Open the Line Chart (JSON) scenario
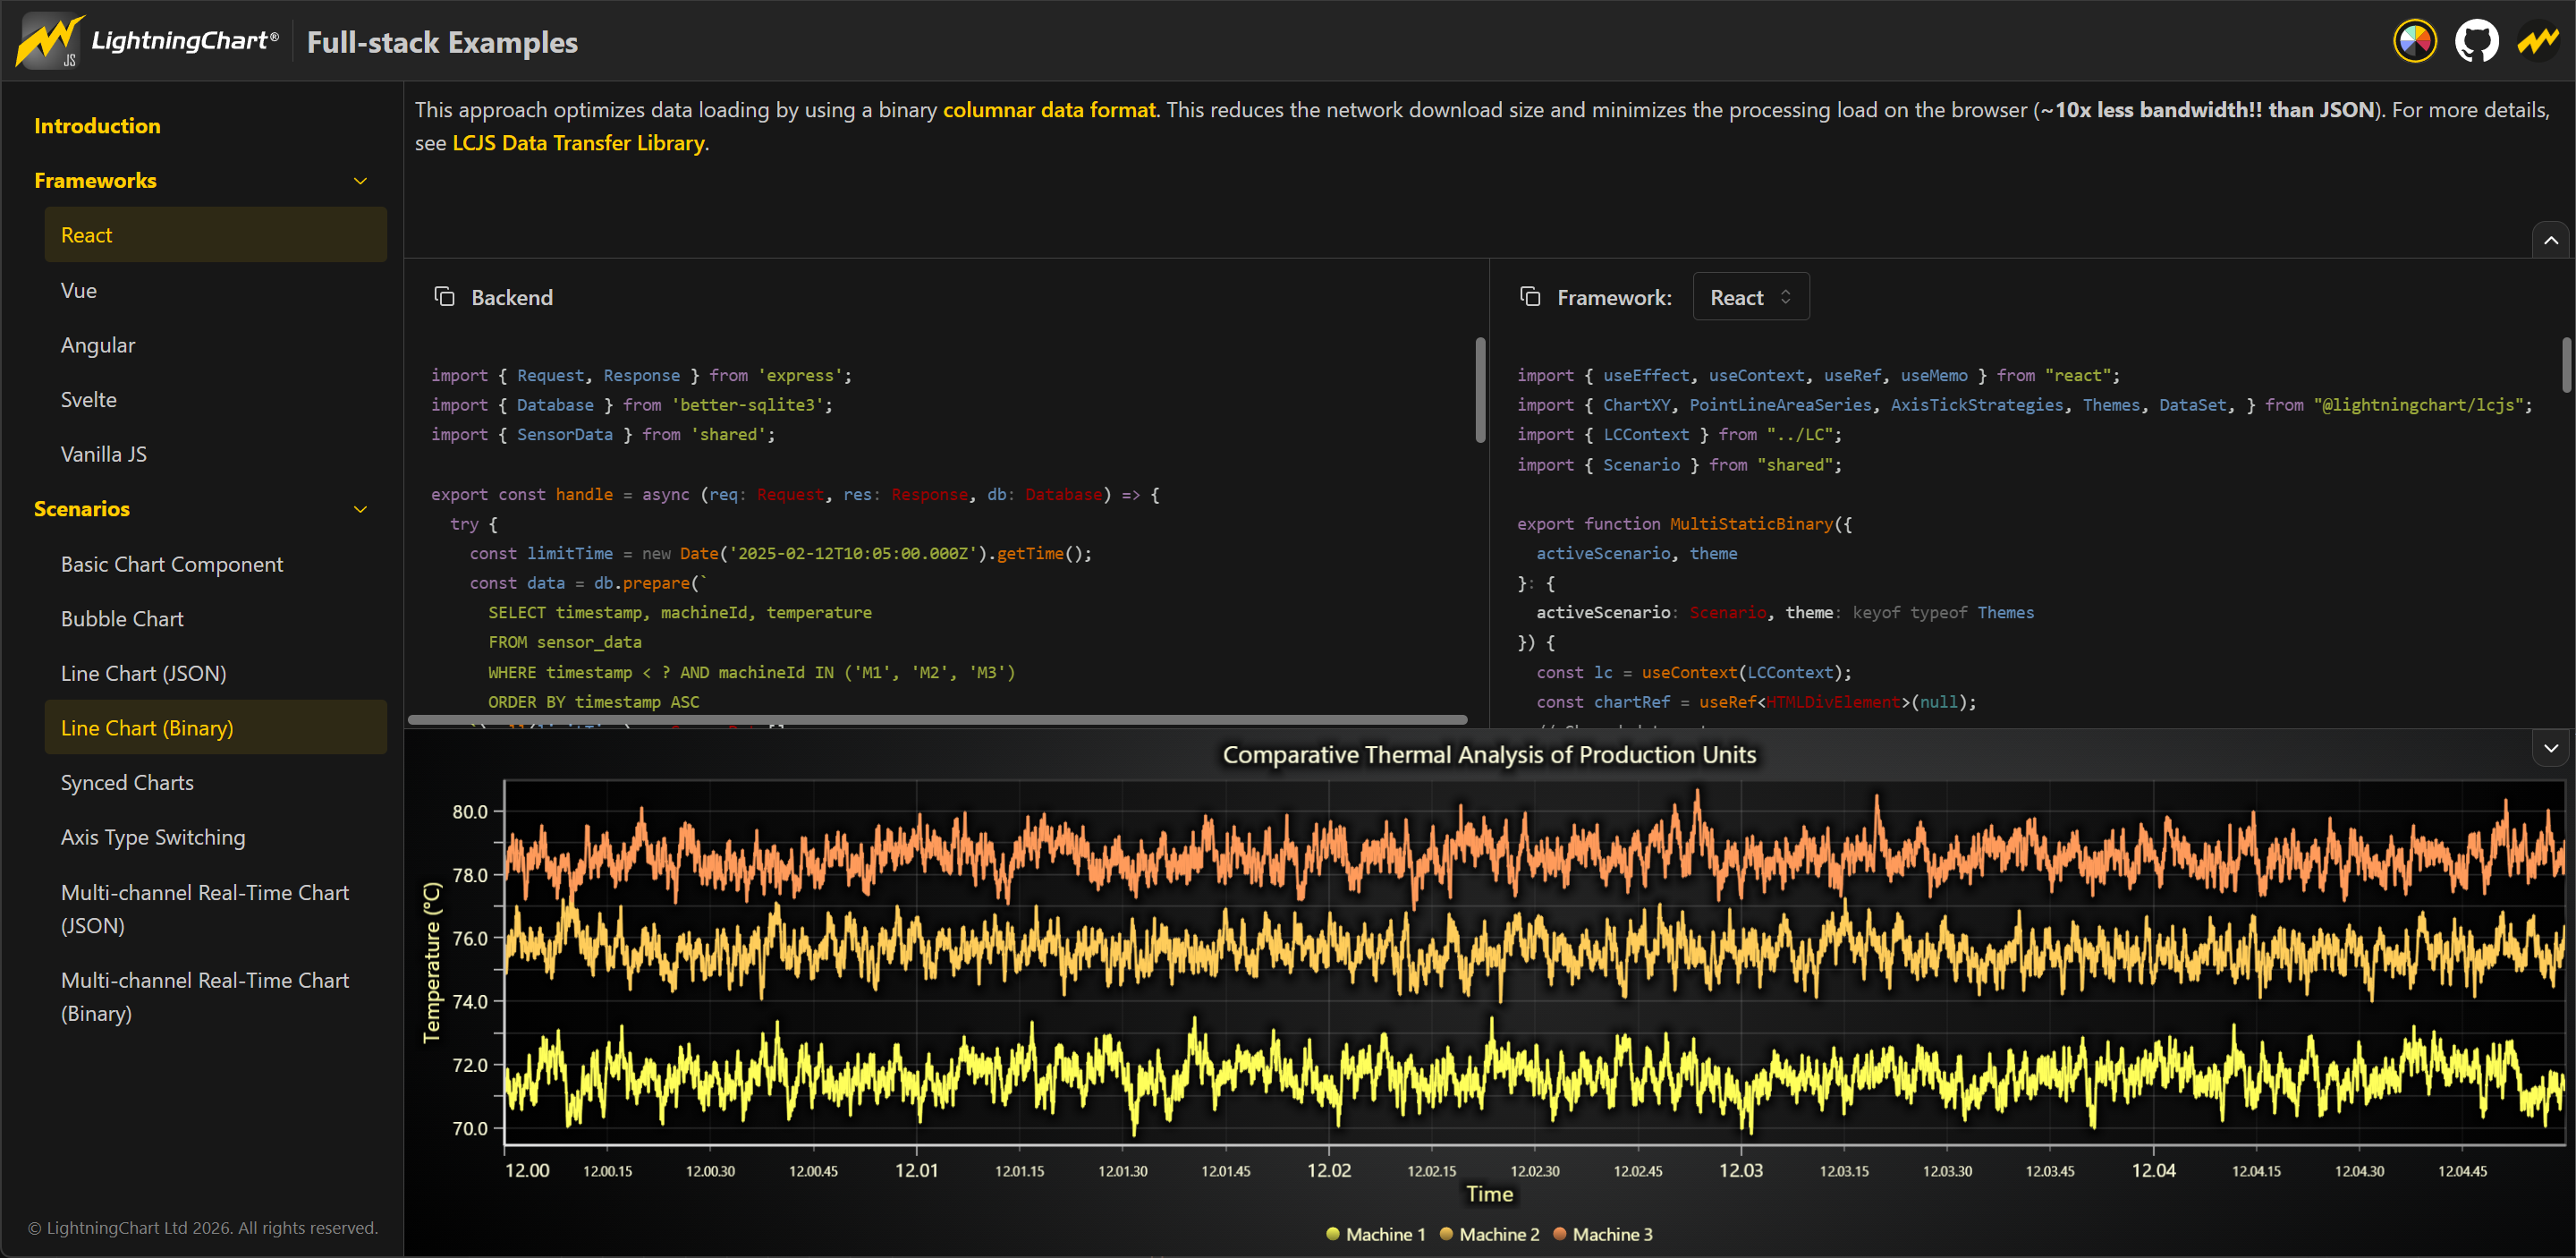2576x1258 pixels. pyautogui.click(x=215, y=673)
